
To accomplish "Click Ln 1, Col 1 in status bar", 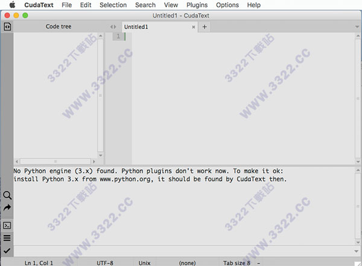I will [39, 263].
